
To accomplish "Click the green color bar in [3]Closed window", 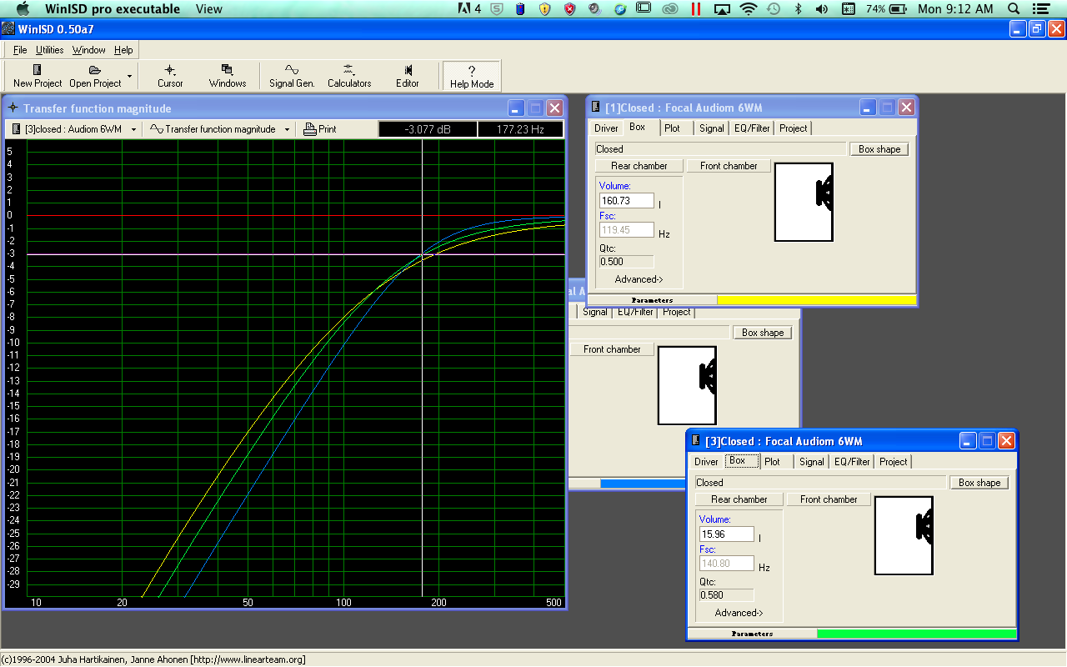I will (x=917, y=634).
